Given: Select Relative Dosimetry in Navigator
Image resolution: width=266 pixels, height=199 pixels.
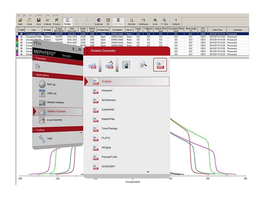Looking at the screenshot, I should pyautogui.click(x=58, y=111).
